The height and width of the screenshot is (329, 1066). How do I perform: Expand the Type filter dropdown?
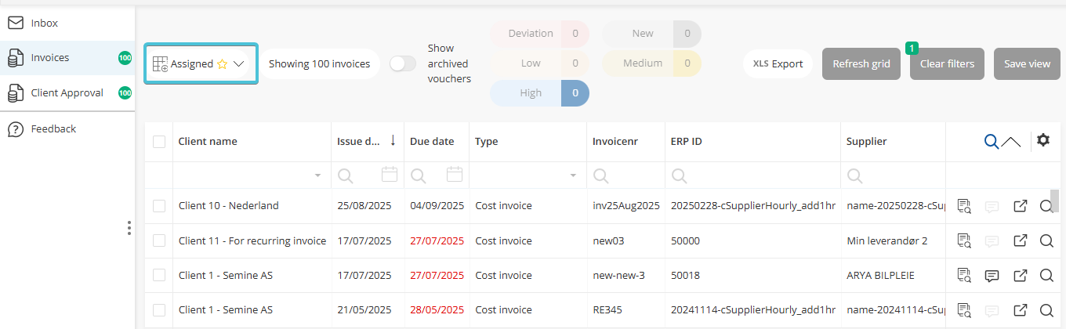(574, 175)
